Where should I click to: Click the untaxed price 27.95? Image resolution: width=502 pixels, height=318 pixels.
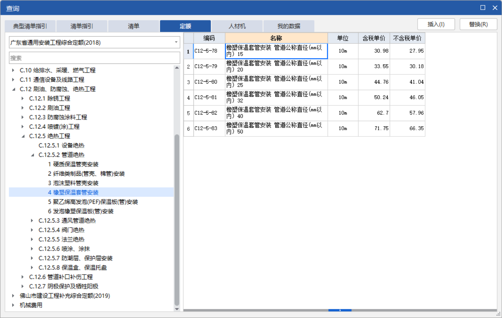pyautogui.click(x=416, y=51)
